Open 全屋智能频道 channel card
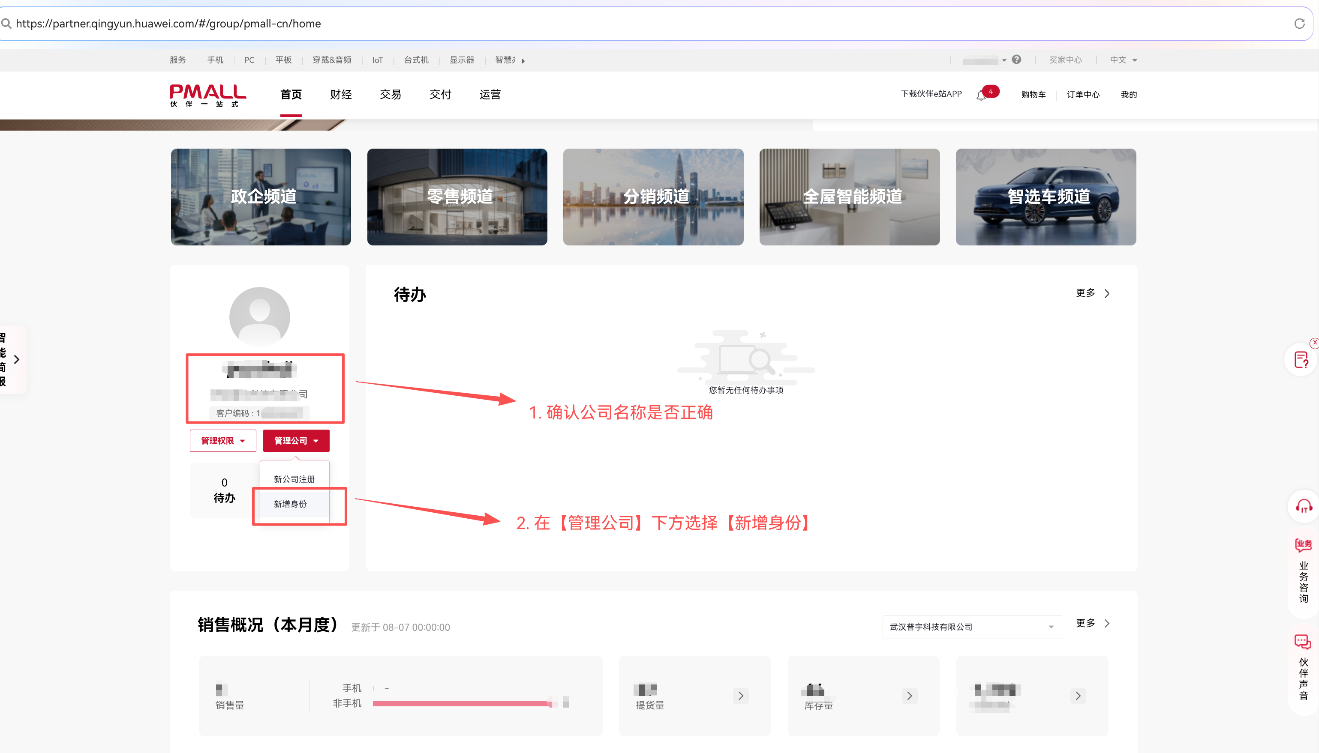The width and height of the screenshot is (1319, 753). point(849,197)
